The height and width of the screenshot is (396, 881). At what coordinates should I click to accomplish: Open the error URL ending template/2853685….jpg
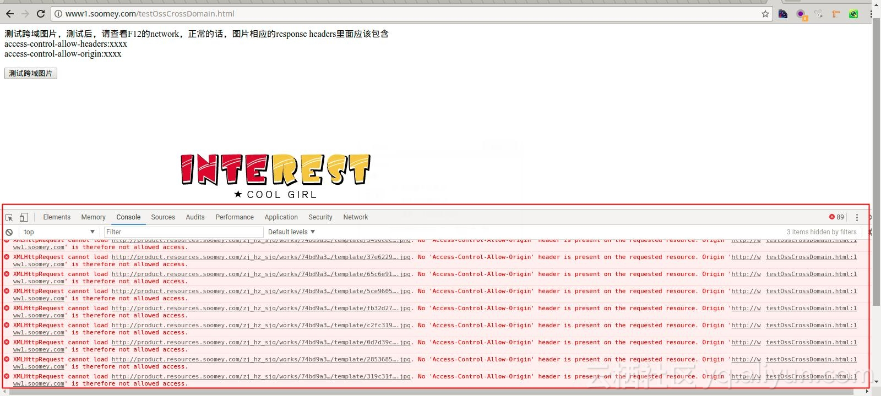262,360
